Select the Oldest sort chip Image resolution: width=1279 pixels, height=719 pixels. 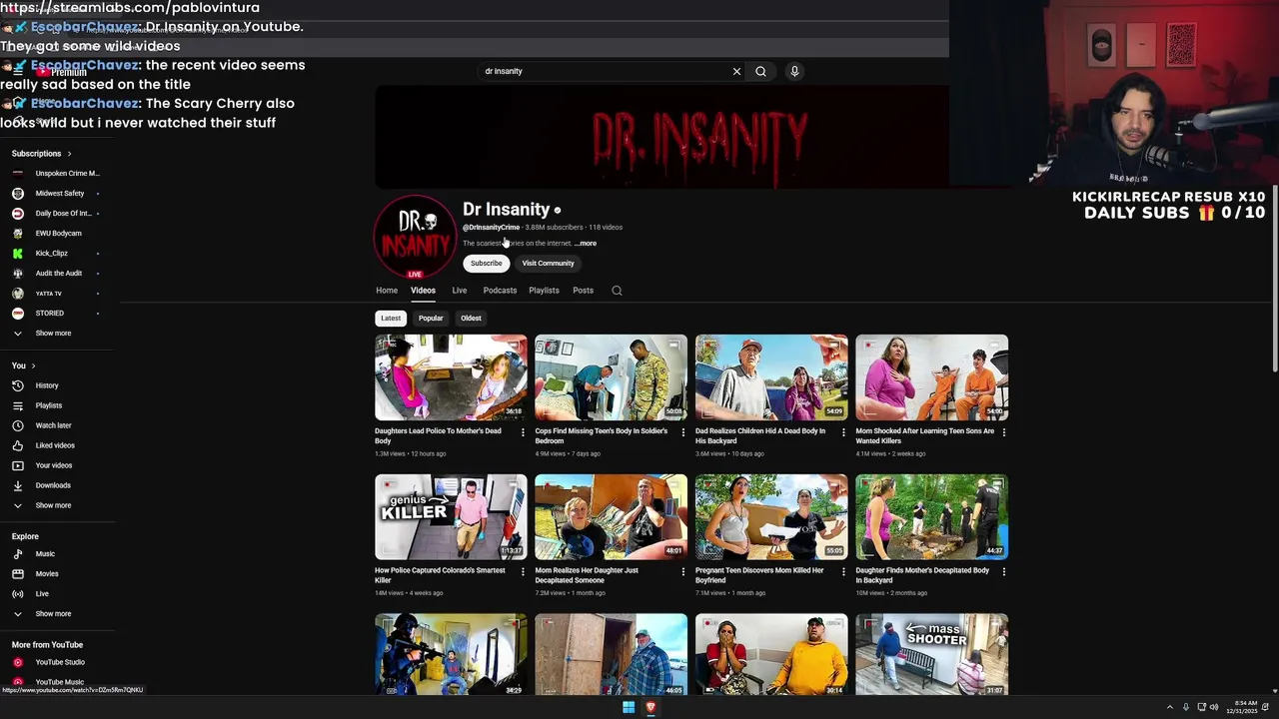(471, 319)
